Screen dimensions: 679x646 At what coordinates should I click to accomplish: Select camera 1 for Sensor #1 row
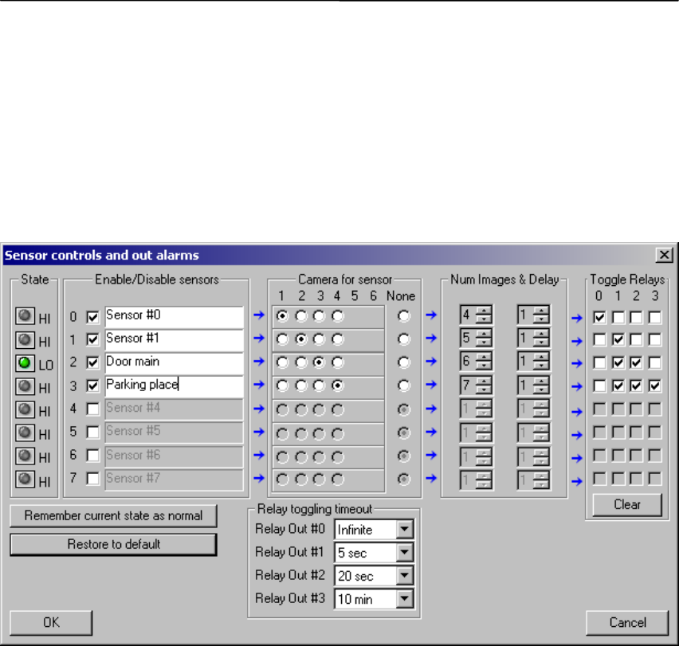283,339
